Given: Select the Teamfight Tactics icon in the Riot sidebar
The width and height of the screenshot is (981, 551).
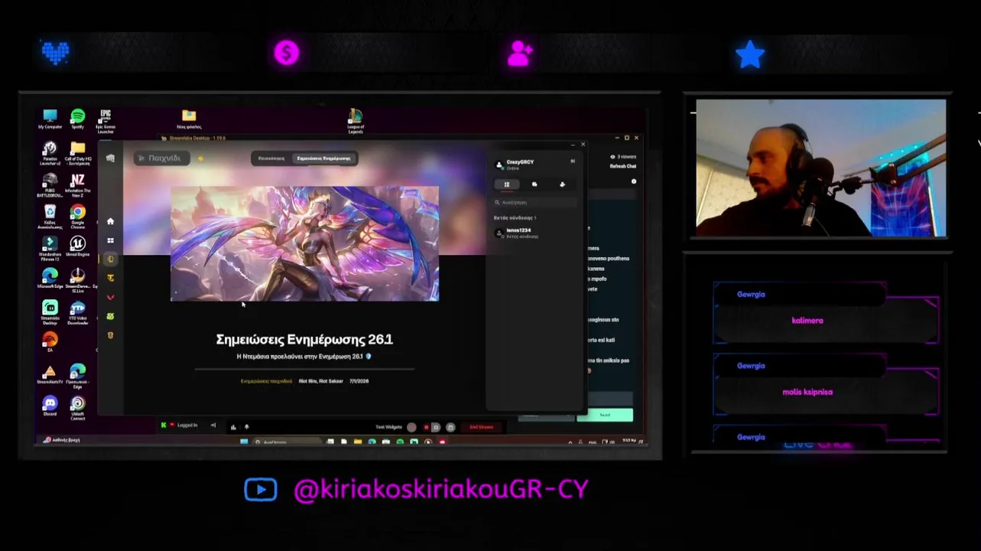Looking at the screenshot, I should [110, 278].
